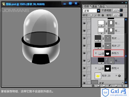Image resolution: width=129 pixels, height=97 pixels.
Task: Create a new layer with bottom icon
Action: (116, 86)
